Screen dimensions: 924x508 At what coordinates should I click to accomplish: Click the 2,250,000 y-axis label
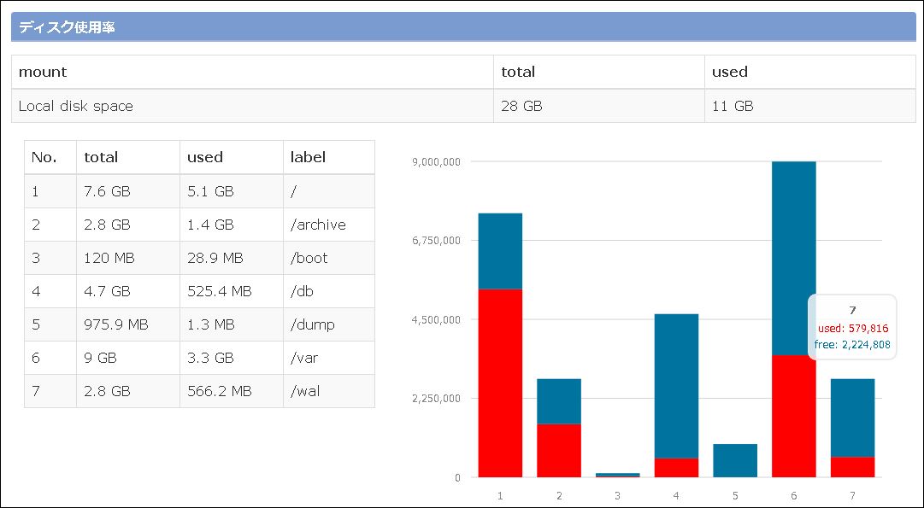click(x=437, y=399)
